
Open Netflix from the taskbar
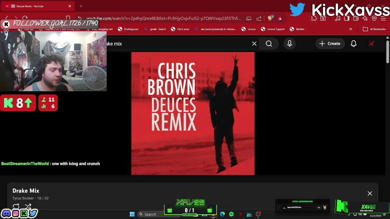[240, 214]
